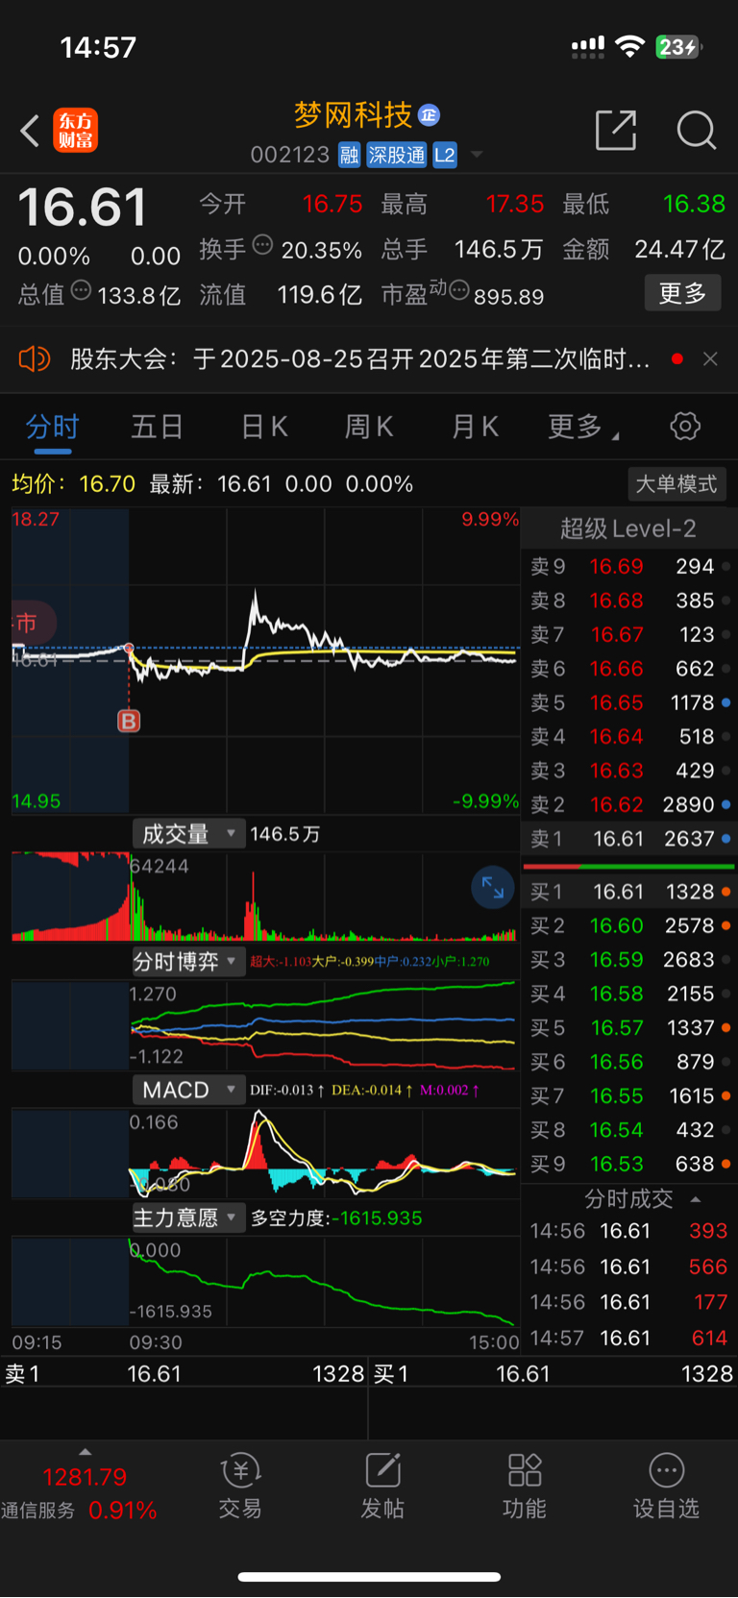738x1598 pixels.
Task: Open the search magnifier icon
Action: [x=697, y=130]
